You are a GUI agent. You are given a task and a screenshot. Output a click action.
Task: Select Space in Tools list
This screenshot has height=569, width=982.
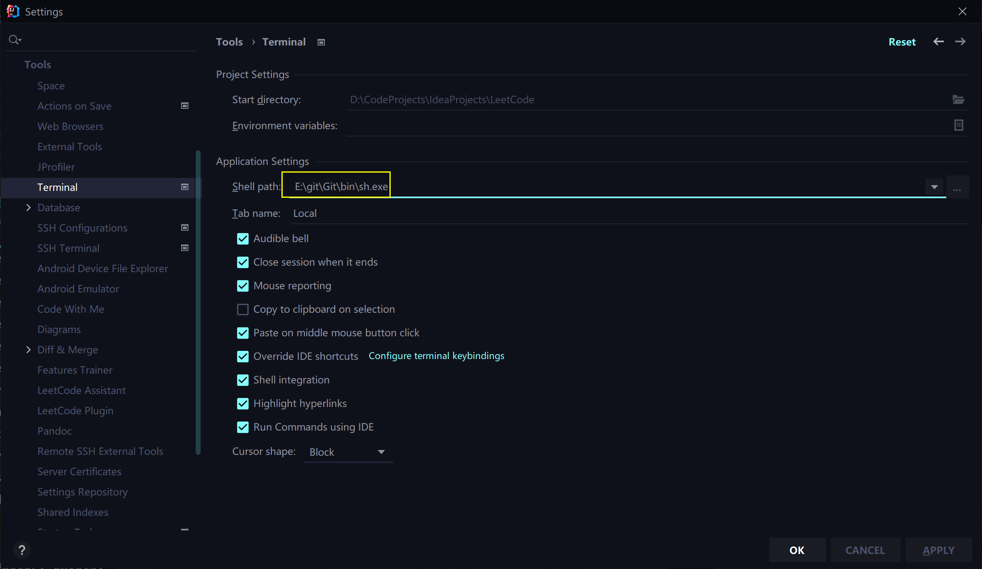(x=51, y=86)
